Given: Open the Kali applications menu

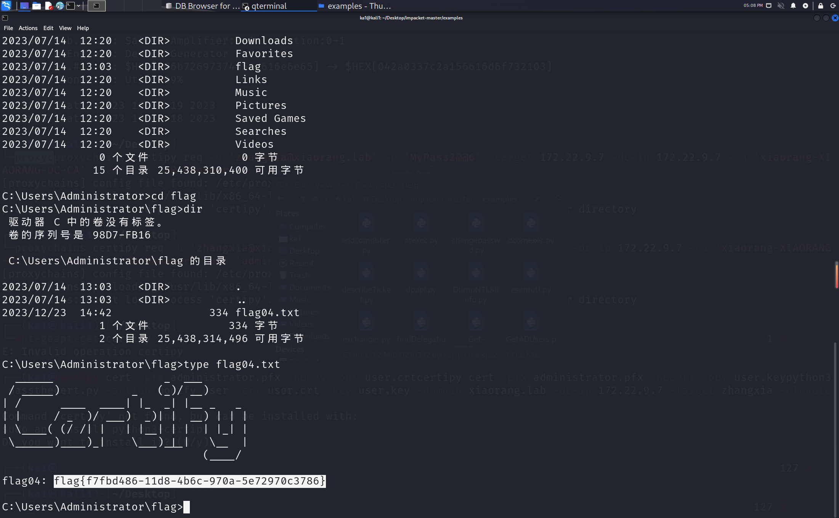Looking at the screenshot, I should 6,6.
